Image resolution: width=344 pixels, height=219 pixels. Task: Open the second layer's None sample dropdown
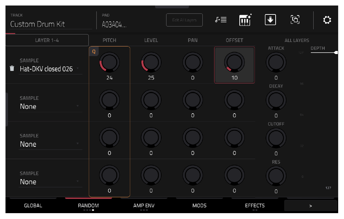pyautogui.click(x=50, y=106)
